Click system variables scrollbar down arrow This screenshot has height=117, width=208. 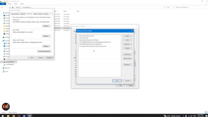(x=135, y=76)
